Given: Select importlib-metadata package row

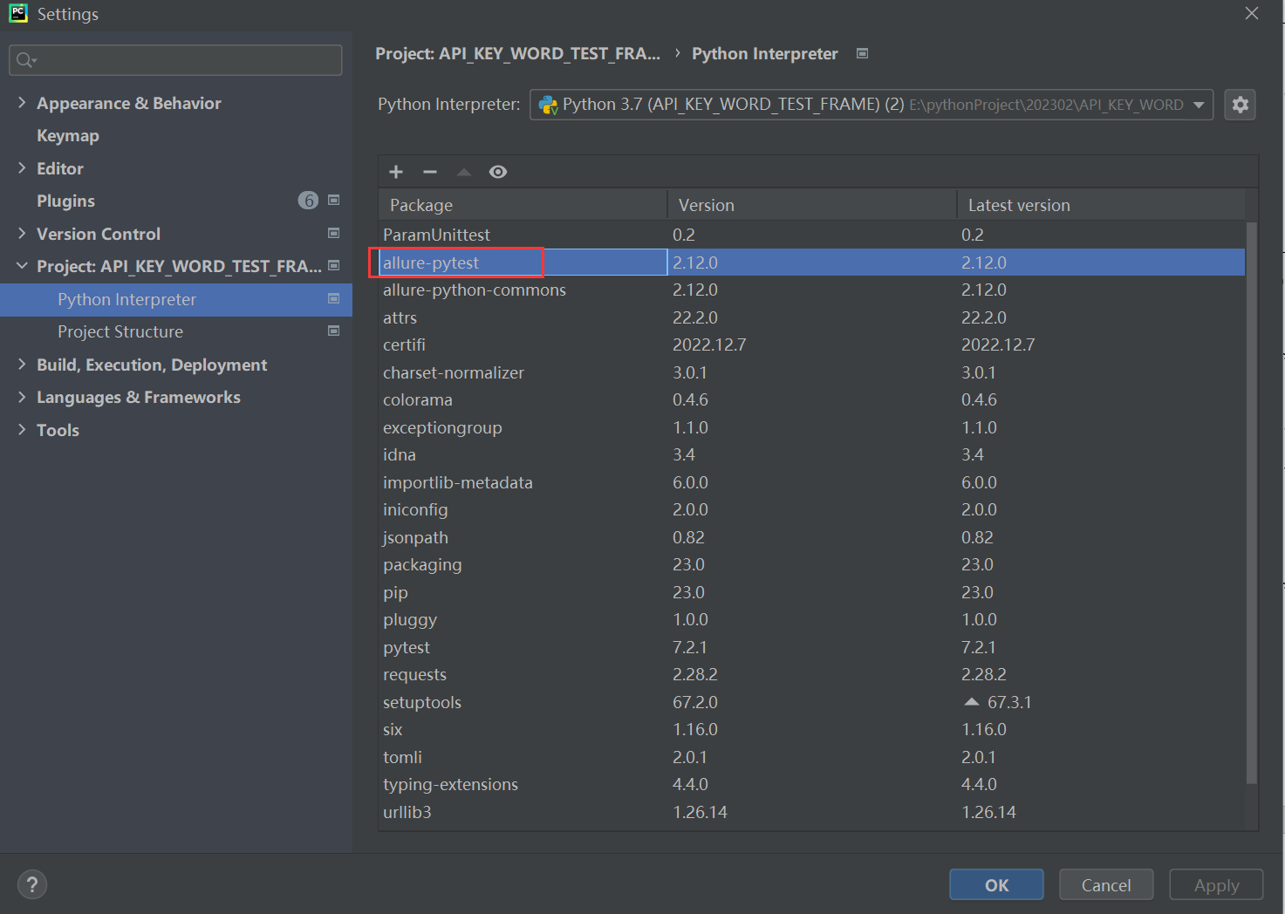Looking at the screenshot, I should coord(812,482).
